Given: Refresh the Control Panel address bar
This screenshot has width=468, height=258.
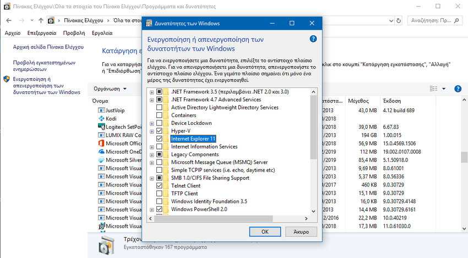Looking at the screenshot, I should pos(399,20).
